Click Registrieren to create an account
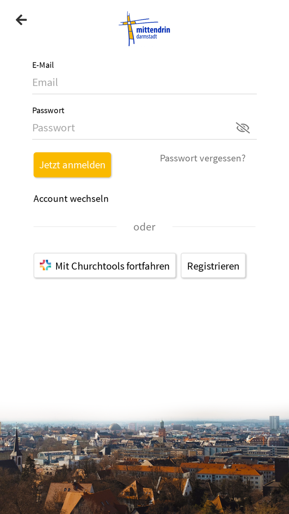Screen dimensions: 289x514 pos(213,265)
